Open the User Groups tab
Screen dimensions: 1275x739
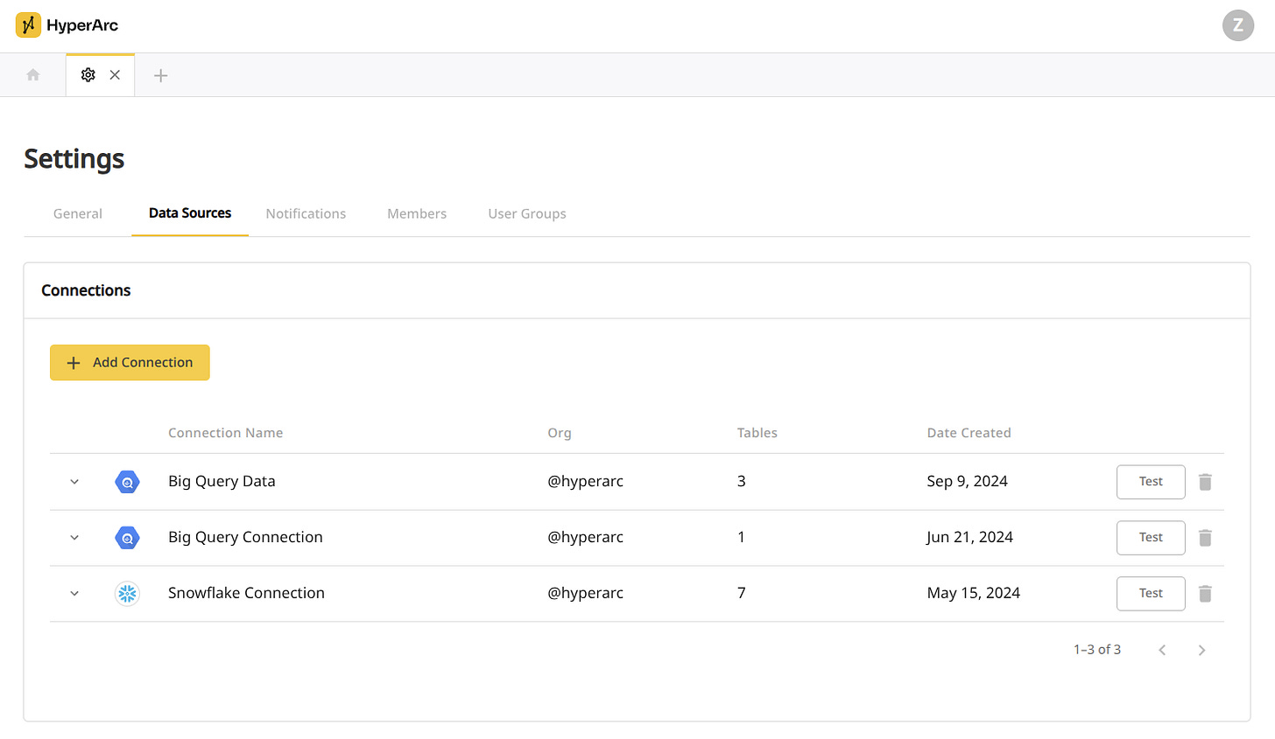[x=527, y=213]
